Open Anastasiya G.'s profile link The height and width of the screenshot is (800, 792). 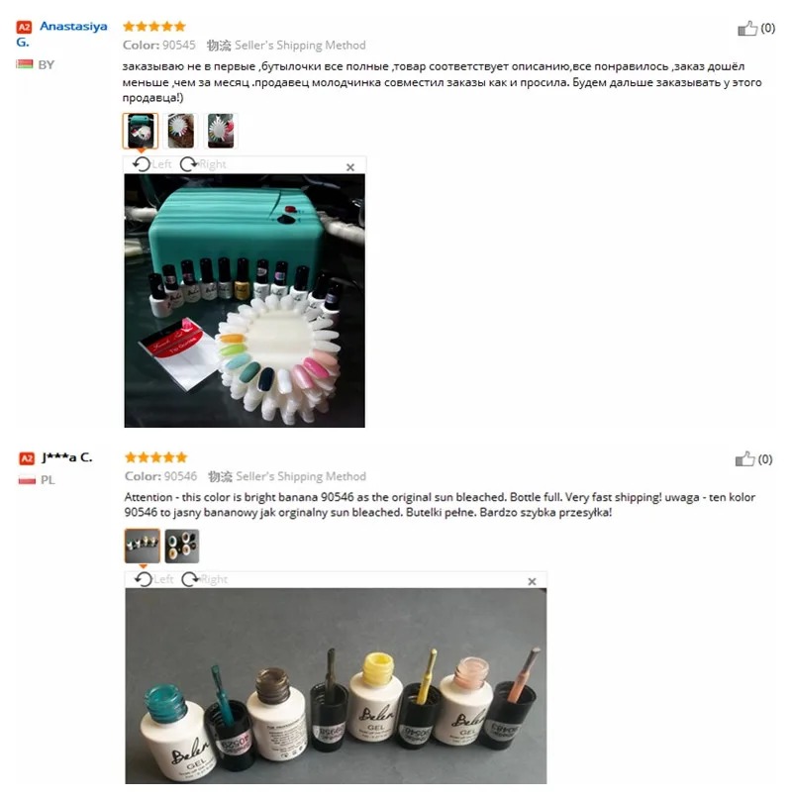(61, 34)
